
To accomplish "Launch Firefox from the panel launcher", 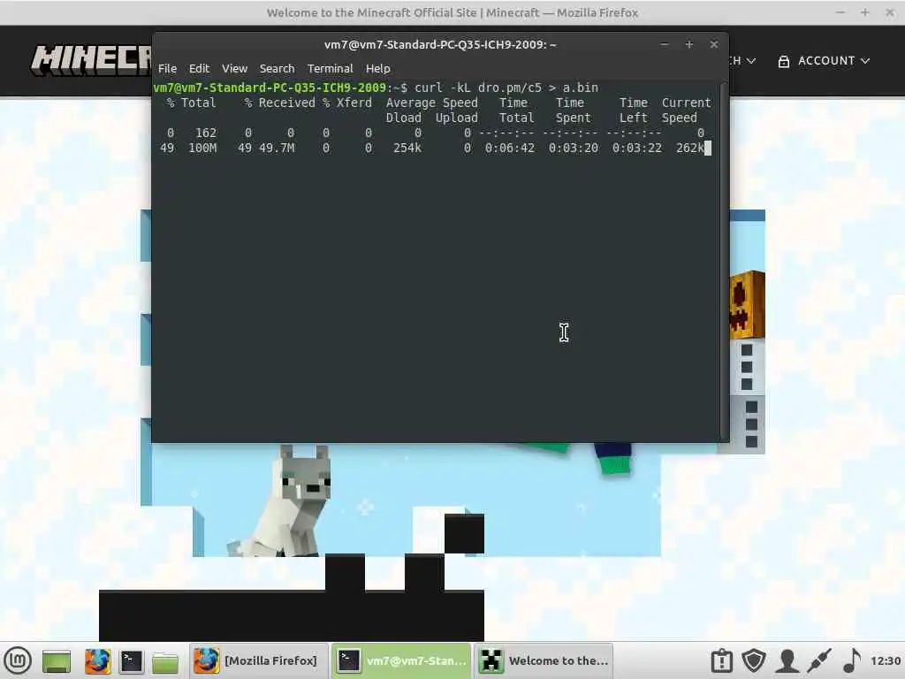I will (x=97, y=660).
